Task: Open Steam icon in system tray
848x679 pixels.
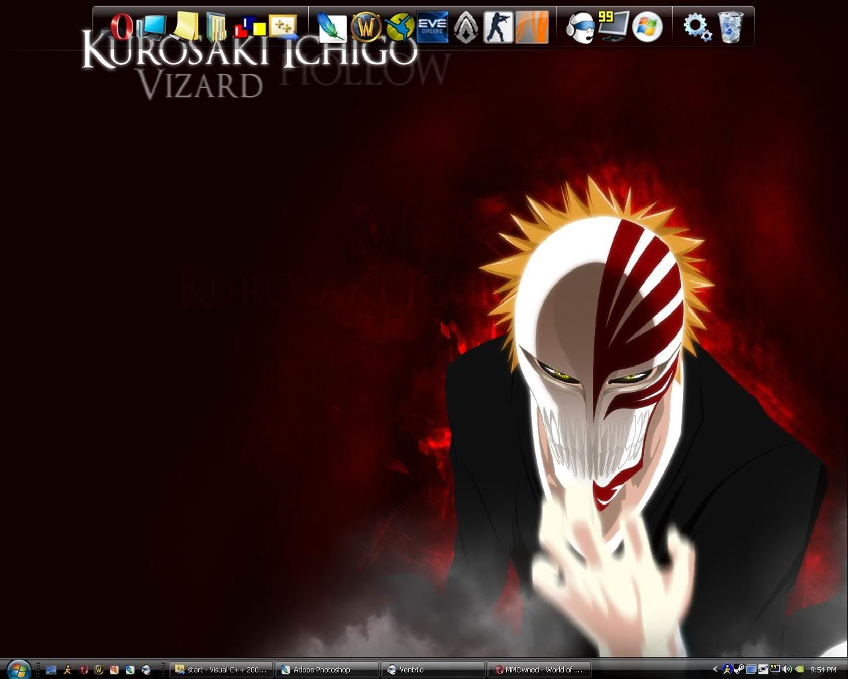Action: pos(739,669)
